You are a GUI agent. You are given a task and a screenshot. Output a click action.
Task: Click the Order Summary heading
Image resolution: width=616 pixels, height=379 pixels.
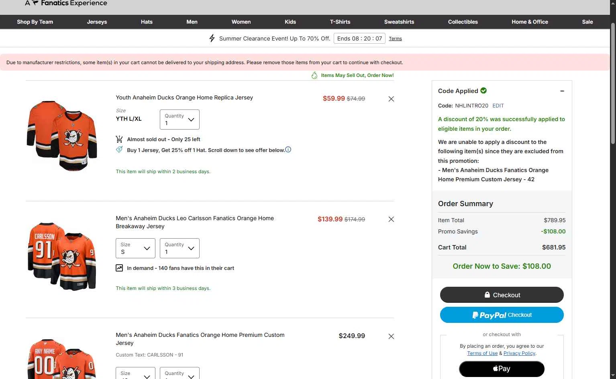click(x=465, y=204)
